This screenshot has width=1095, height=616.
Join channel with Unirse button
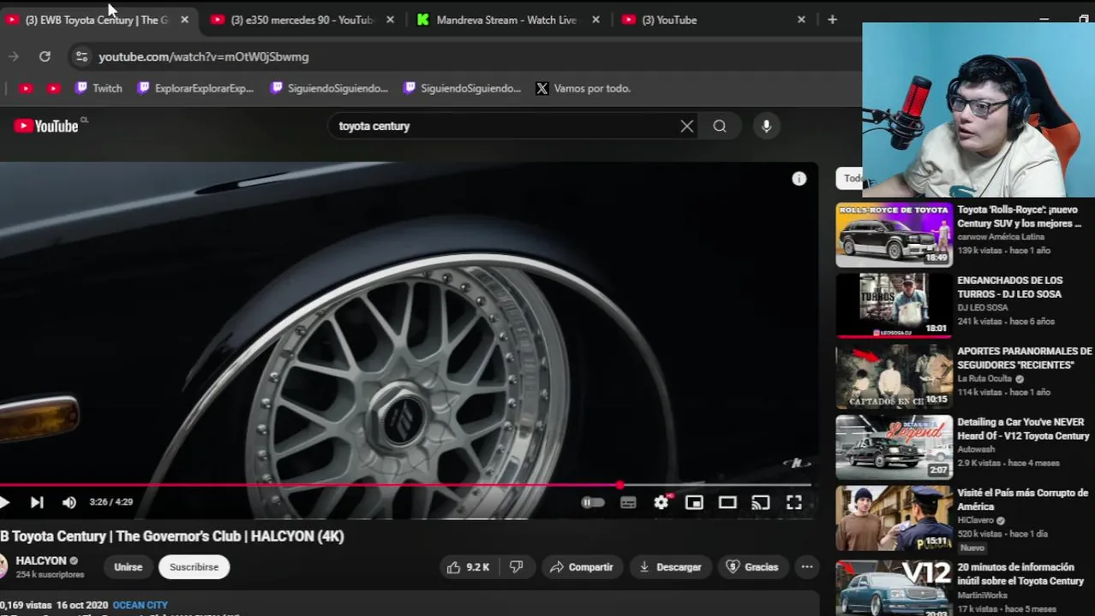point(129,567)
